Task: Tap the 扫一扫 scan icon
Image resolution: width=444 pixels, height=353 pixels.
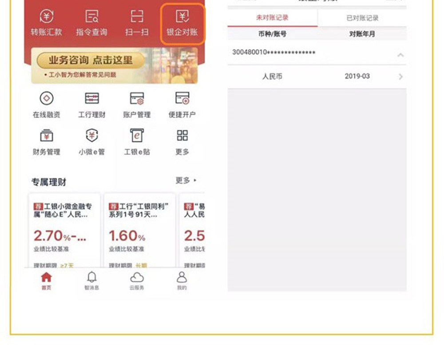Action: pyautogui.click(x=137, y=23)
